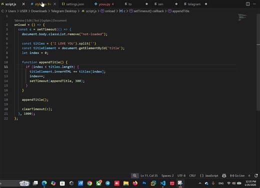Open 'appendTitle' breadcrumb symbol
Viewport: 260px width, 188px height.
178,11
